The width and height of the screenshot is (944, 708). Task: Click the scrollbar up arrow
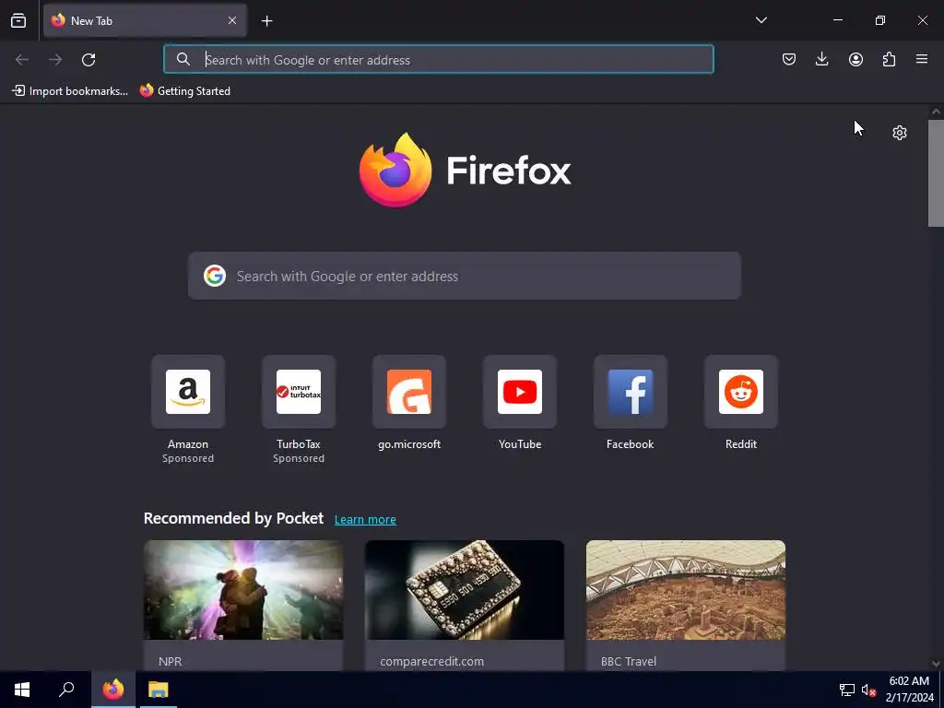pos(936,112)
